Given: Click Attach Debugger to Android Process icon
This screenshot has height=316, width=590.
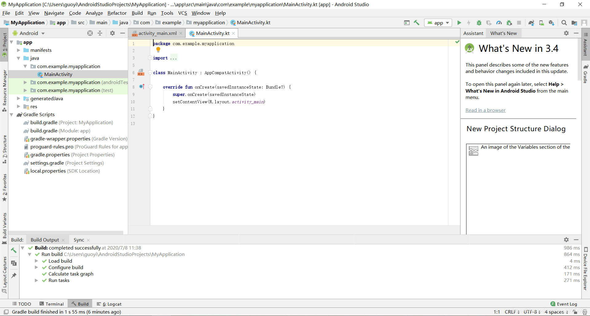Looking at the screenshot, I should (x=509, y=23).
